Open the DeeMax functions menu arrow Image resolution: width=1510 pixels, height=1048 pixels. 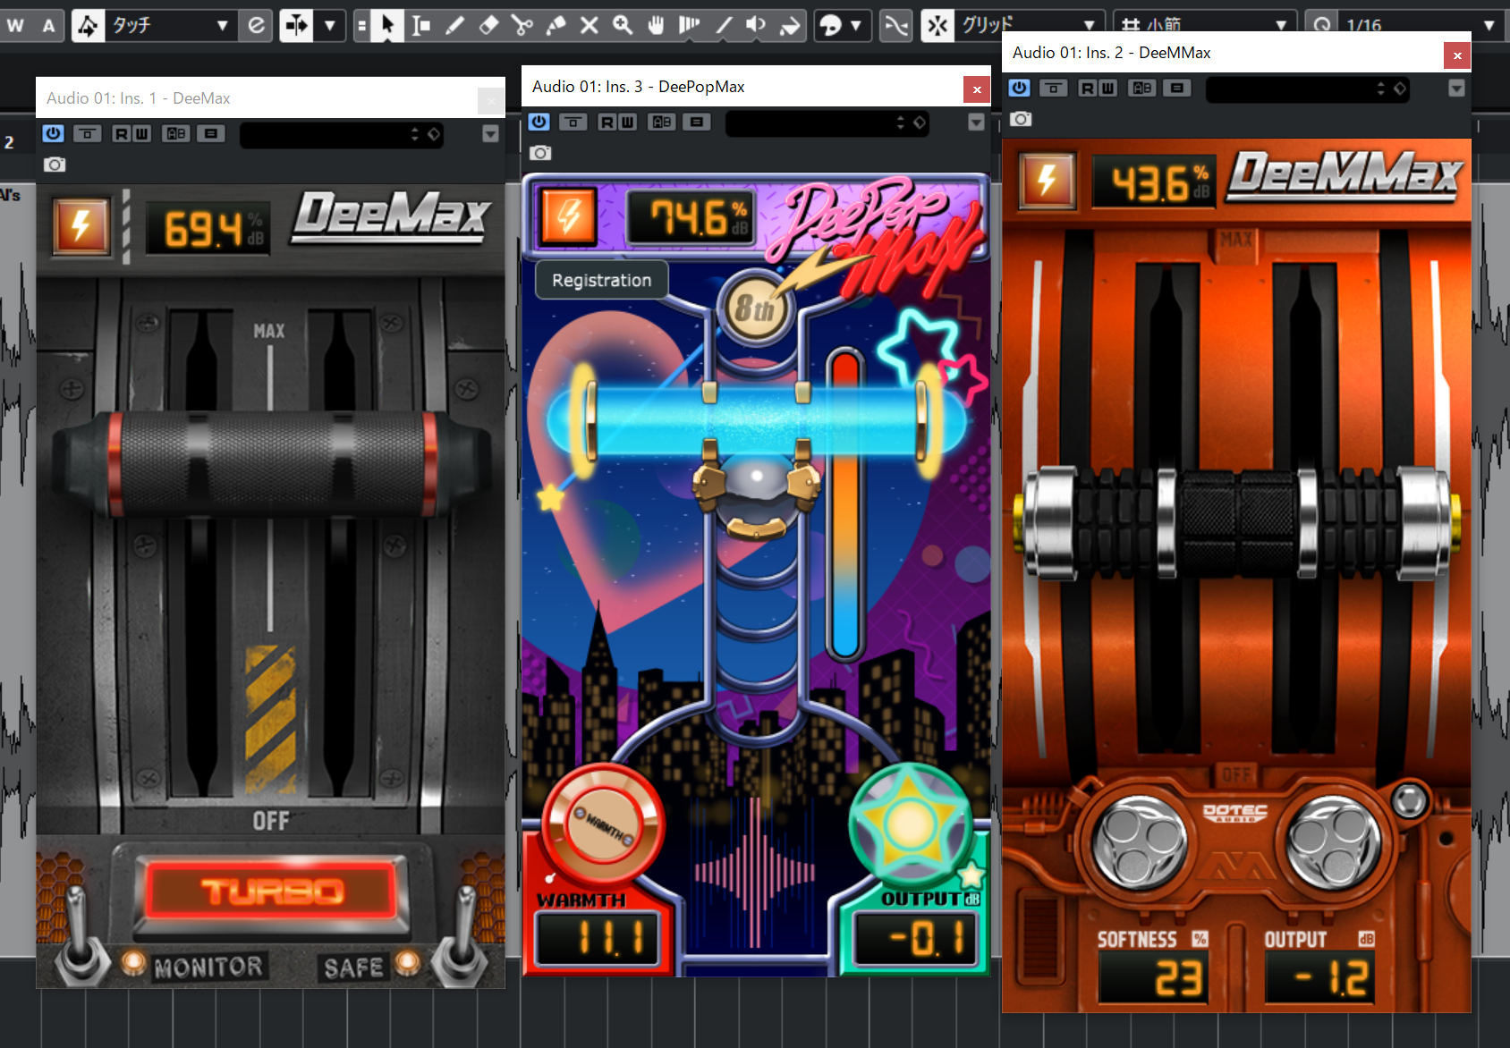[x=490, y=134]
